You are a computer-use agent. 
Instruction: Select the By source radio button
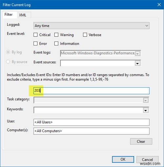click(8, 62)
